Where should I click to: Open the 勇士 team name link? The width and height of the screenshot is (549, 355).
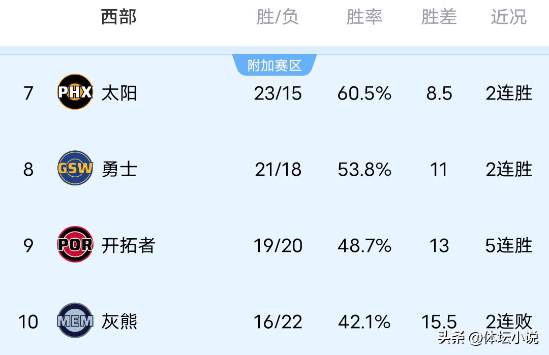[119, 169]
